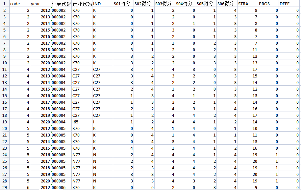Click year cell 2012 in row 2
This screenshot has width=301, height=190.
(40, 11)
